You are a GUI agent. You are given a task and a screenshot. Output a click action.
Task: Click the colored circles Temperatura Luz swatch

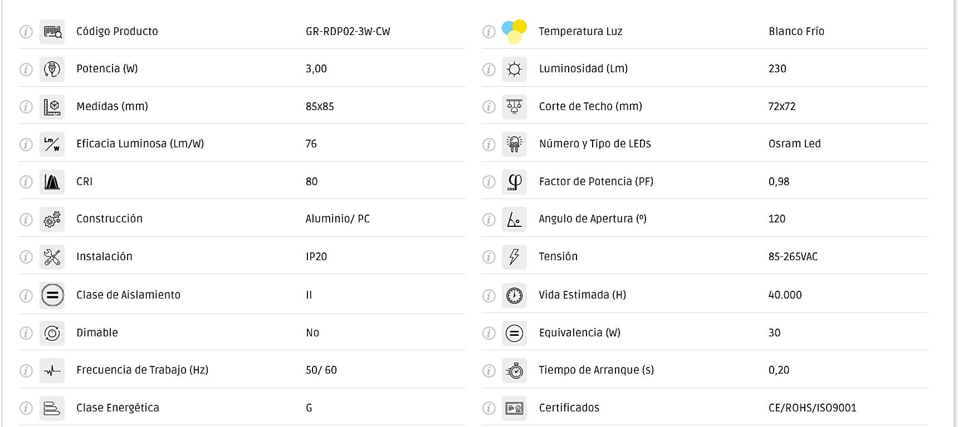pos(514,32)
